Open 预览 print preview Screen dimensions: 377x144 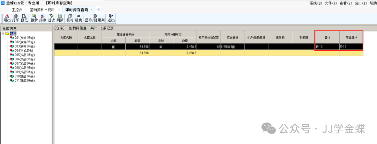(x=24, y=18)
